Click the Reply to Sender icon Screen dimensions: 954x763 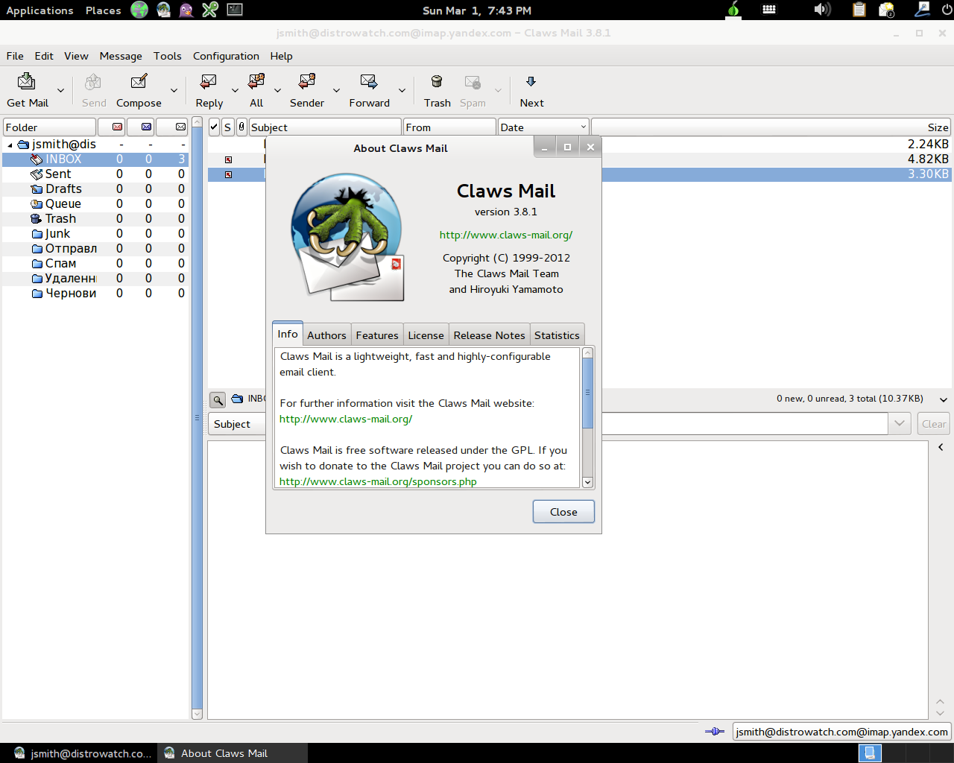(307, 80)
